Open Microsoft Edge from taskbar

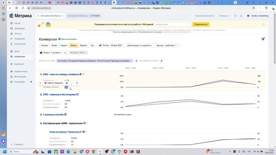[x=69, y=152]
